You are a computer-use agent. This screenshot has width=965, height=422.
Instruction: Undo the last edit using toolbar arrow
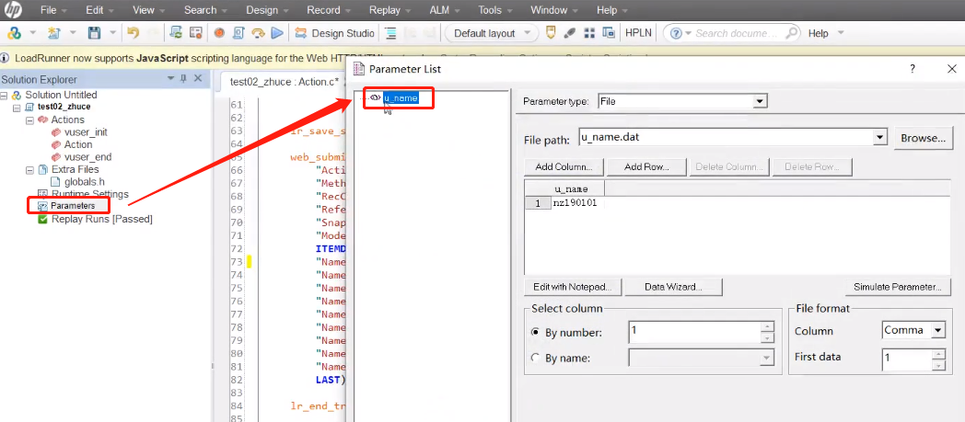coord(133,33)
